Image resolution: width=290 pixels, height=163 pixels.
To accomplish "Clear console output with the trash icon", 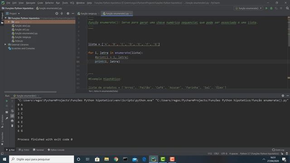I will tap(12, 126).
